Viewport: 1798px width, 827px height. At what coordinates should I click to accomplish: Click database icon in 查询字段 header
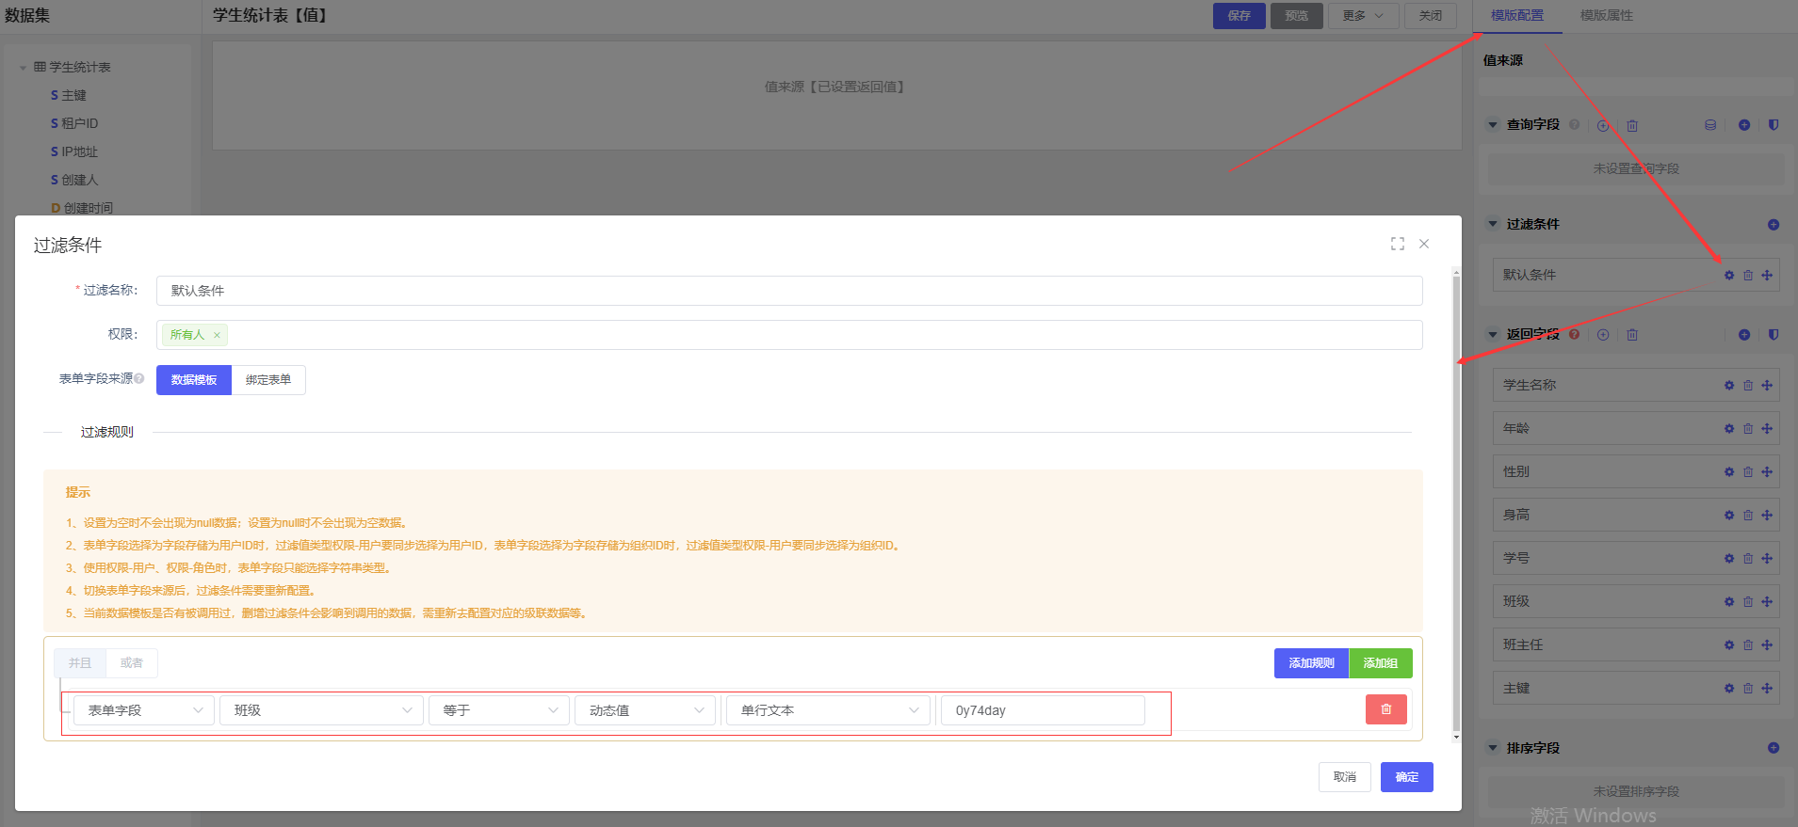click(x=1709, y=125)
